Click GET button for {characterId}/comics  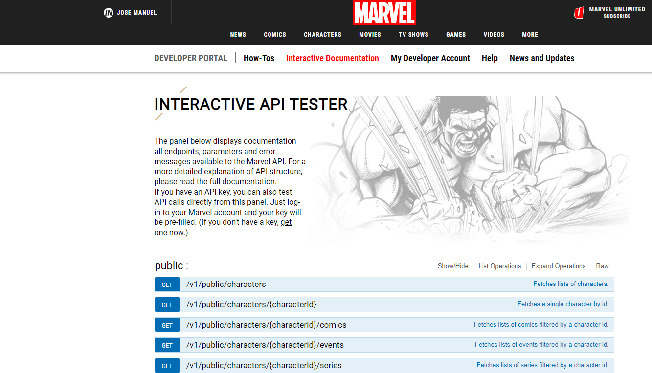click(x=167, y=325)
